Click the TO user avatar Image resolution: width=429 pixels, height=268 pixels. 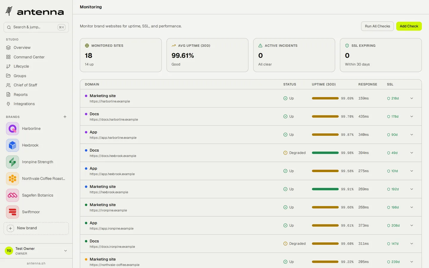point(9,251)
